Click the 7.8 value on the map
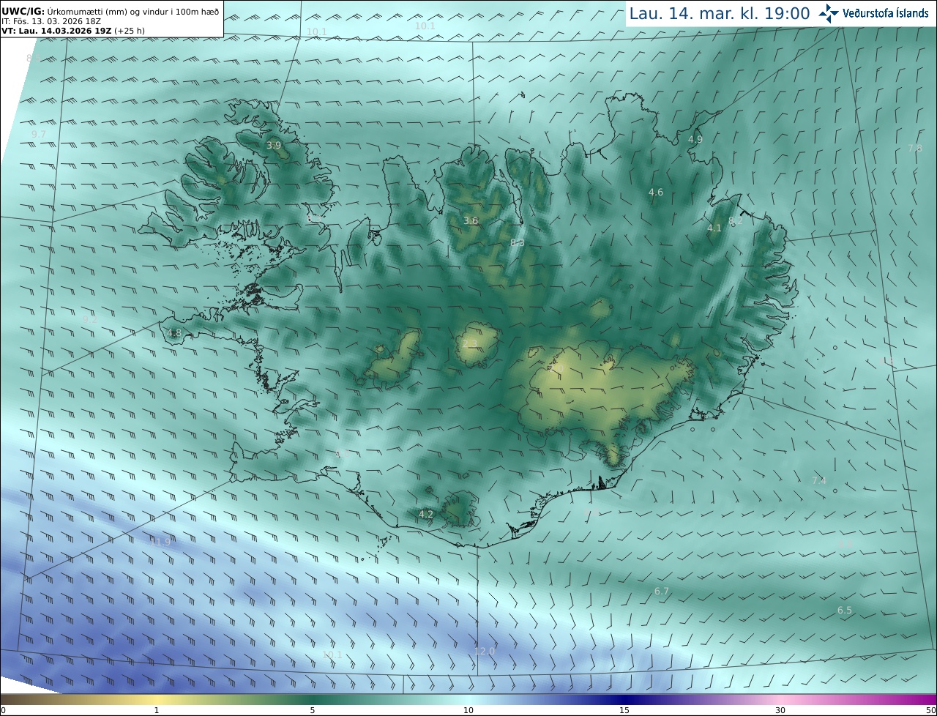 [915, 148]
